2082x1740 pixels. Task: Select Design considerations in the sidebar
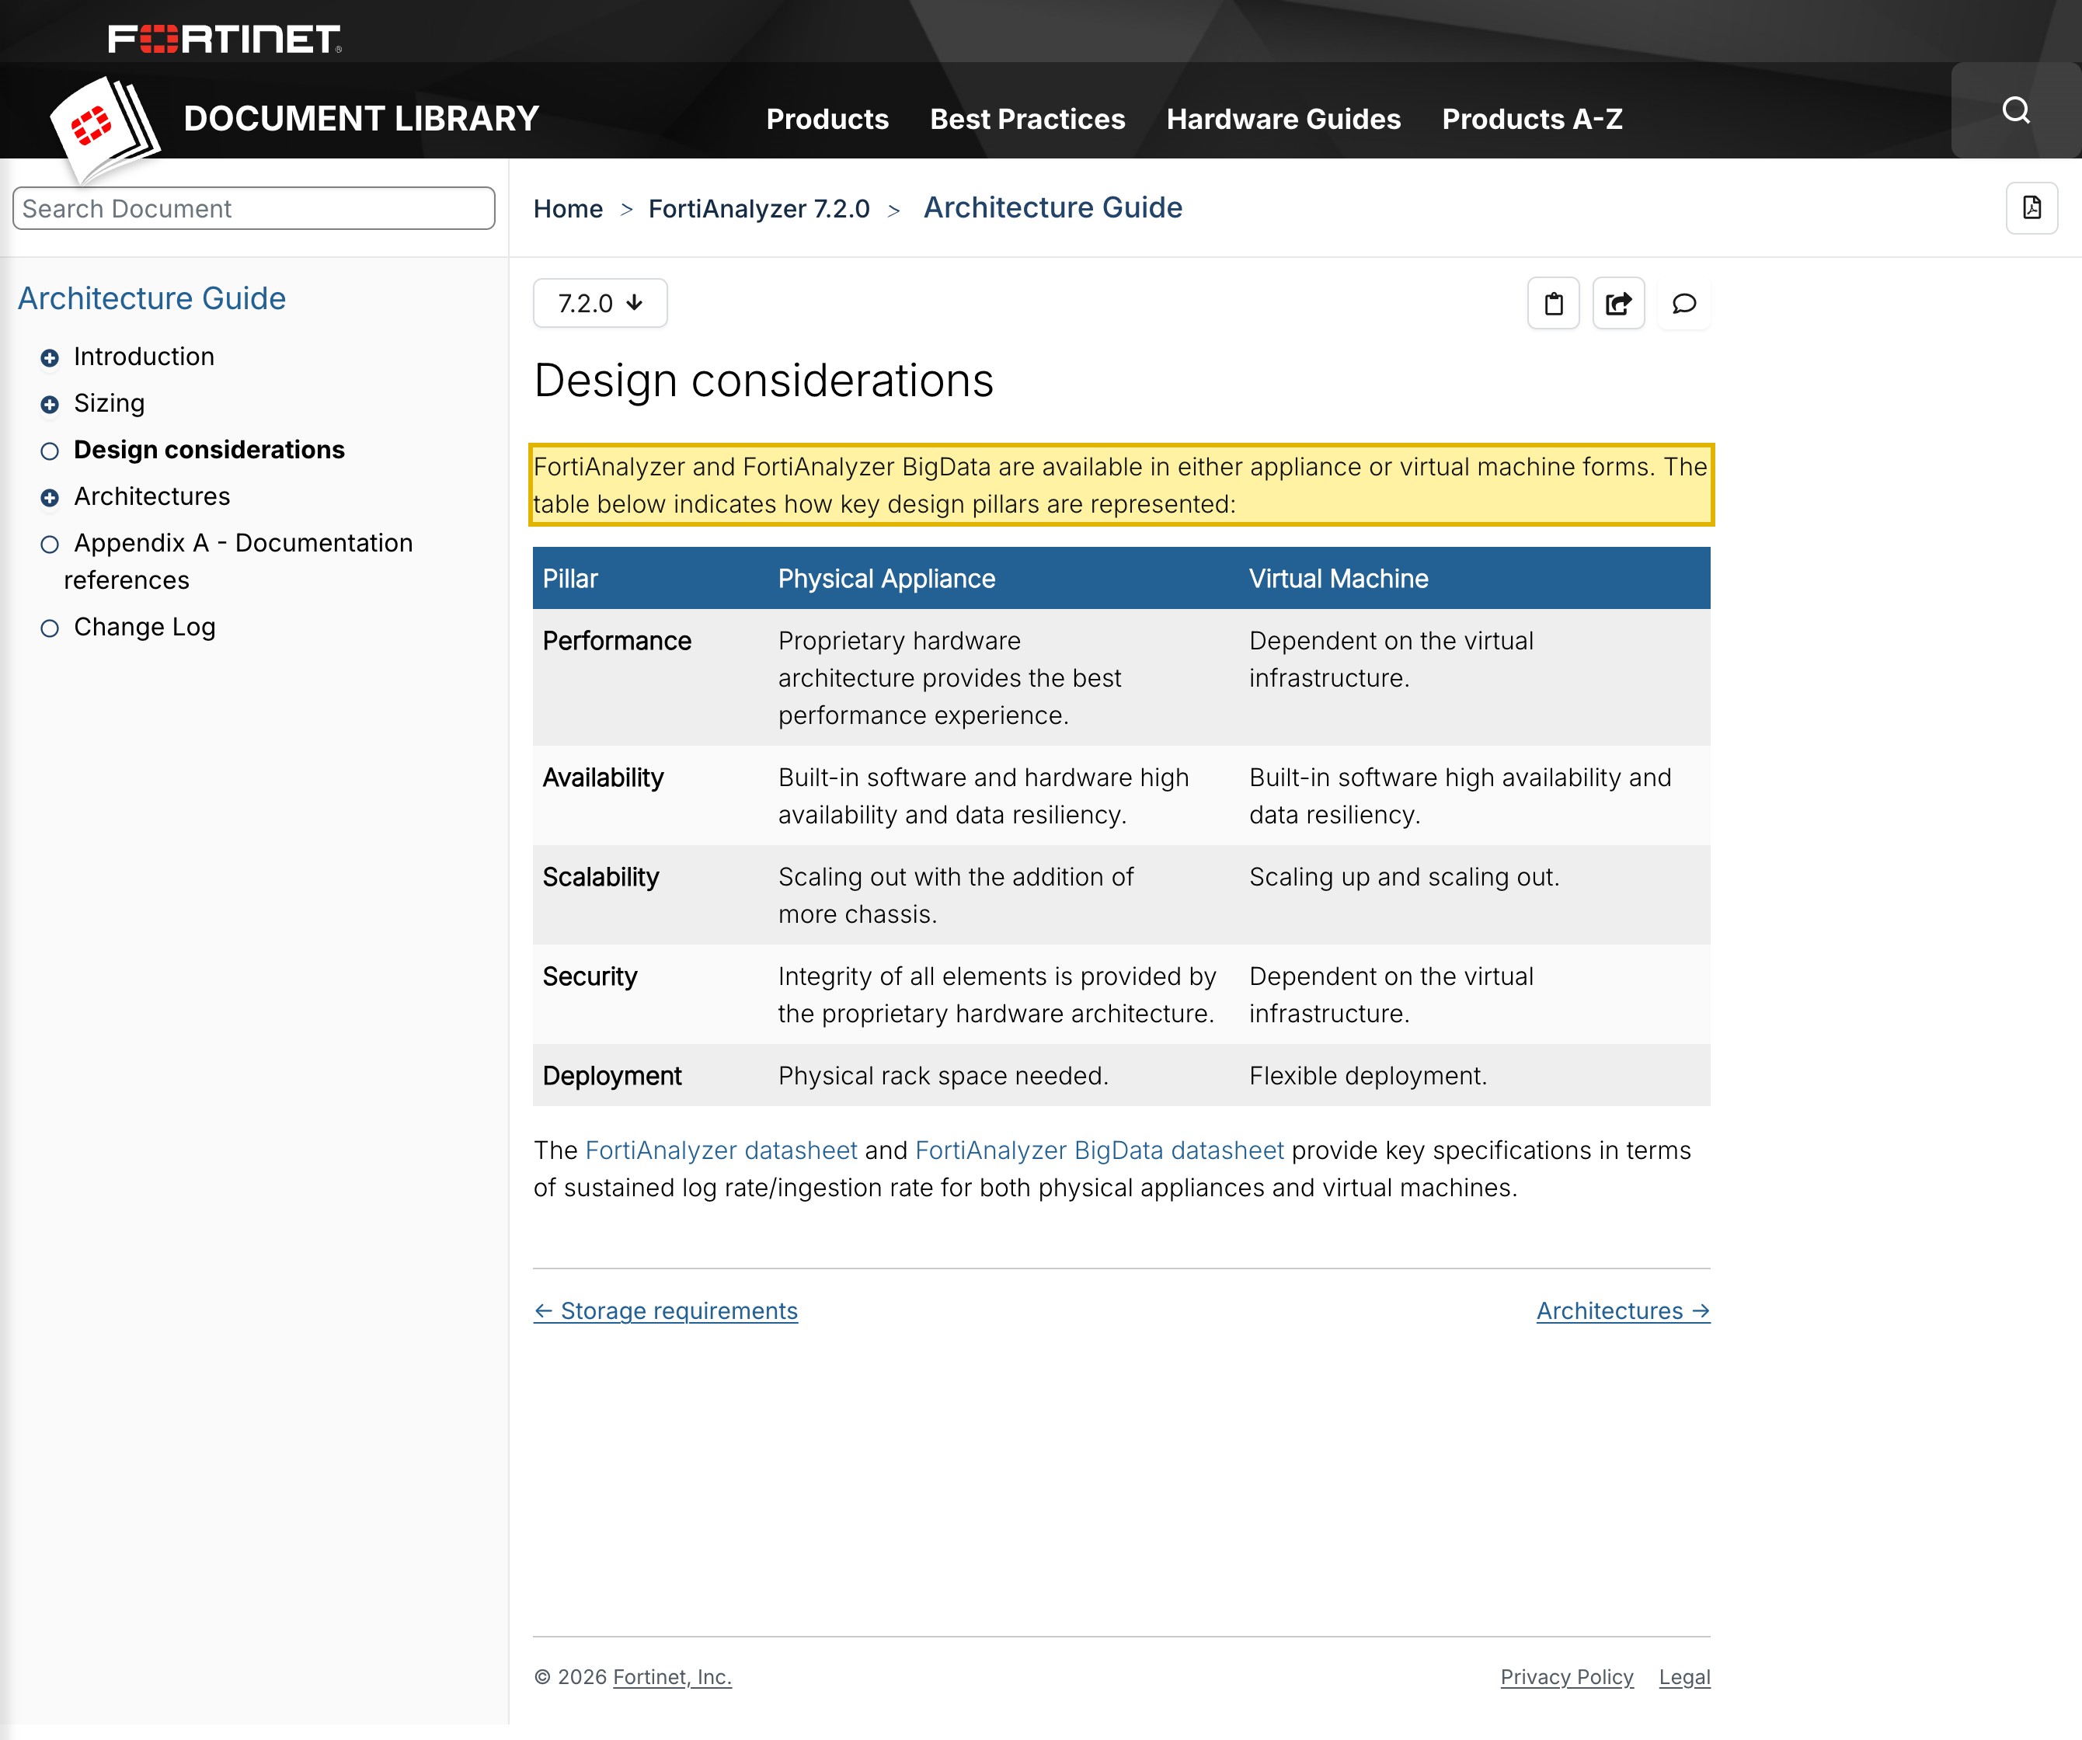tap(209, 450)
